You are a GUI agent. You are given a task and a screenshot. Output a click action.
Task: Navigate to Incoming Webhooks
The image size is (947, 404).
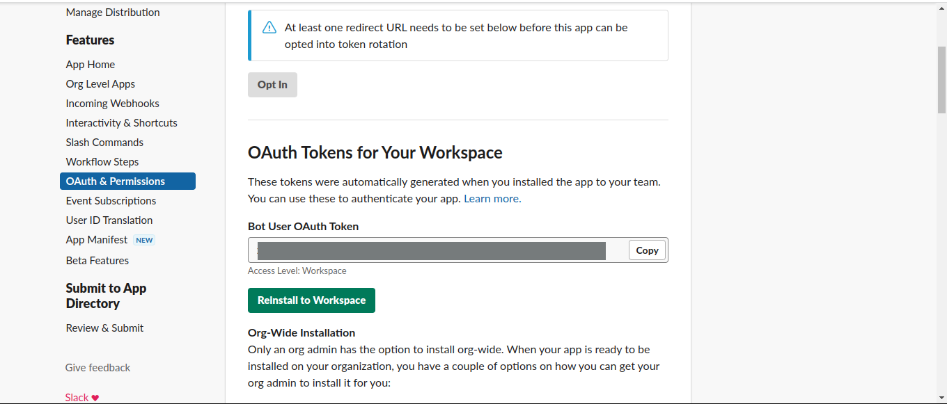[112, 104]
